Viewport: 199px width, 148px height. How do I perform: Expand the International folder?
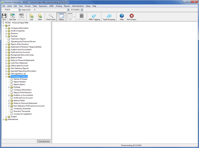click(x=3, y=119)
